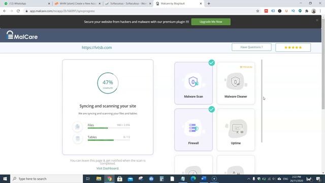Click the taskbar search box
The width and height of the screenshot is (325, 183).
pos(46,178)
